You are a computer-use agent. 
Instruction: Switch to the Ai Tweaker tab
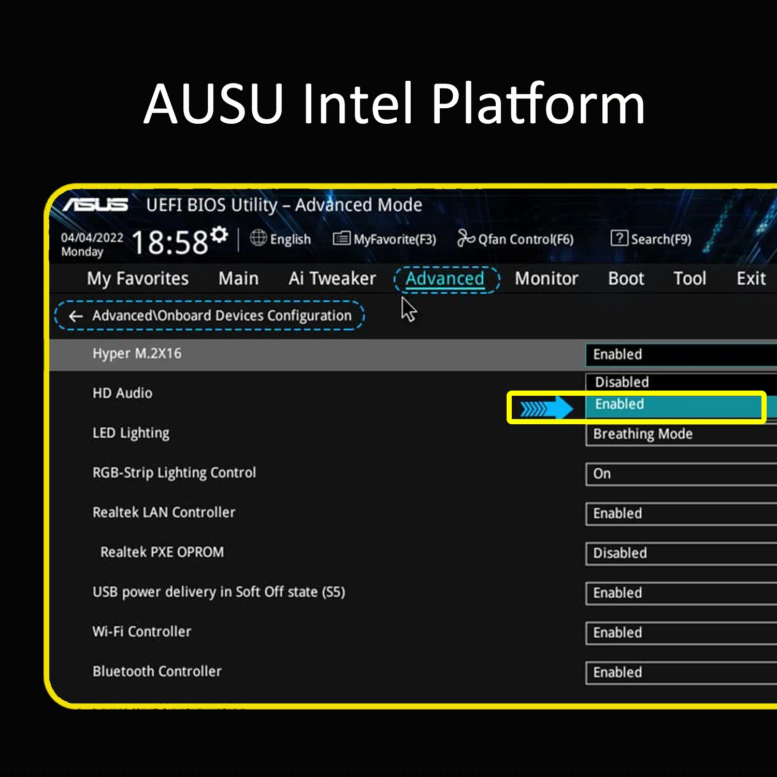pyautogui.click(x=332, y=279)
